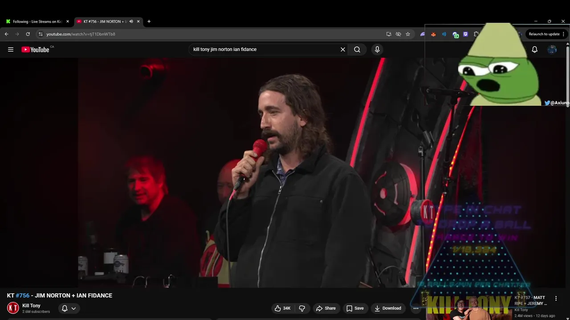
Task: Click the crossed-out eye tracking icon
Action: click(398, 34)
